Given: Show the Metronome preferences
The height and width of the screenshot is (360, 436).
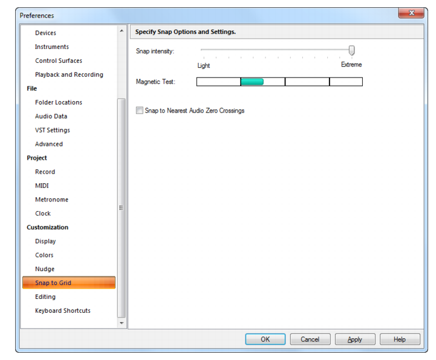Looking at the screenshot, I should click(x=52, y=200).
